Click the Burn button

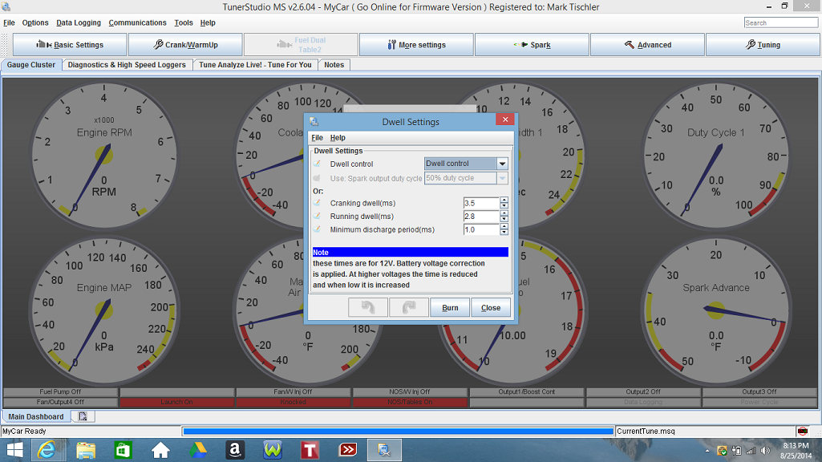pos(450,307)
